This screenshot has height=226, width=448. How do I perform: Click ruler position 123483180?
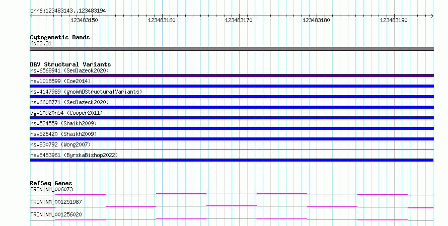tap(316, 20)
